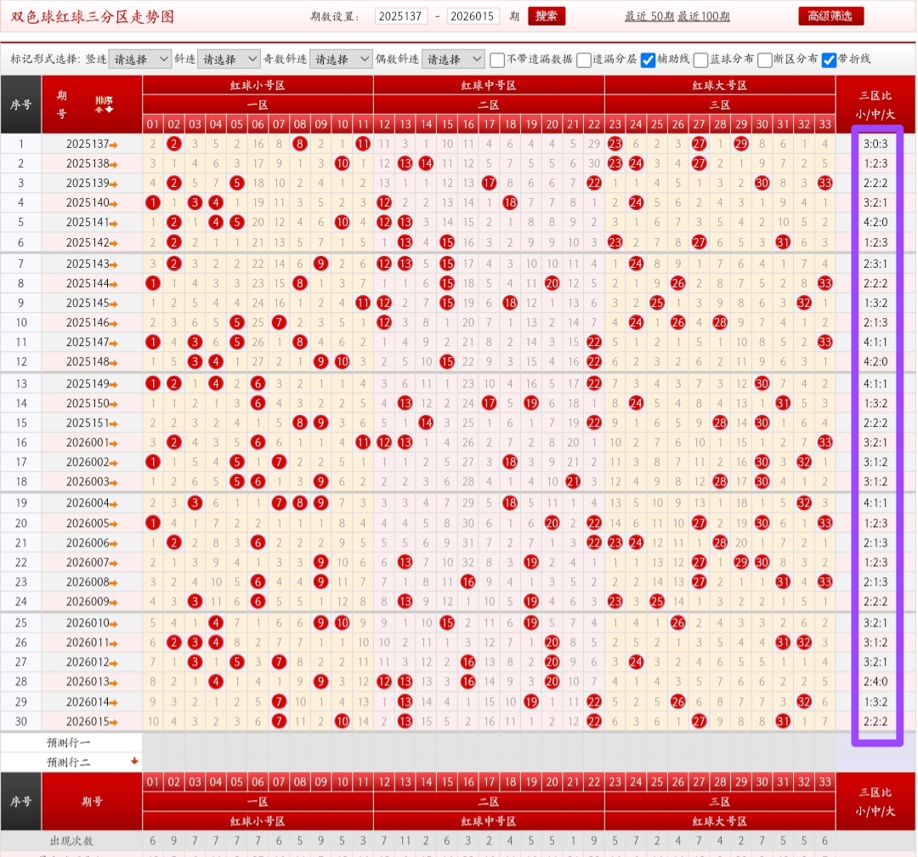Click ratio value 4:2:0 in row 2025148
Image resolution: width=918 pixels, height=857 pixels.
coord(875,361)
